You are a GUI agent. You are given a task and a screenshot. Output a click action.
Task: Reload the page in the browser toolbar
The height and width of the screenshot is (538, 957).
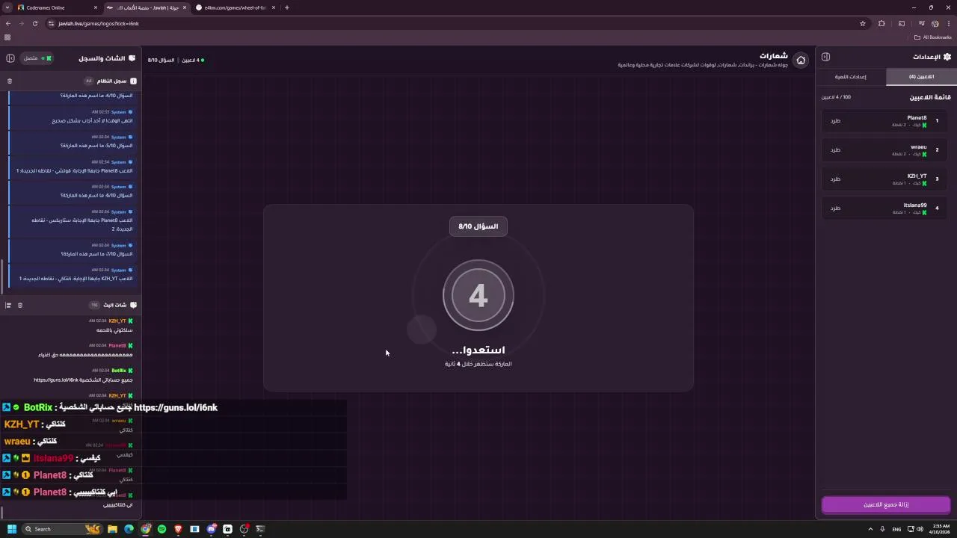tap(34, 23)
